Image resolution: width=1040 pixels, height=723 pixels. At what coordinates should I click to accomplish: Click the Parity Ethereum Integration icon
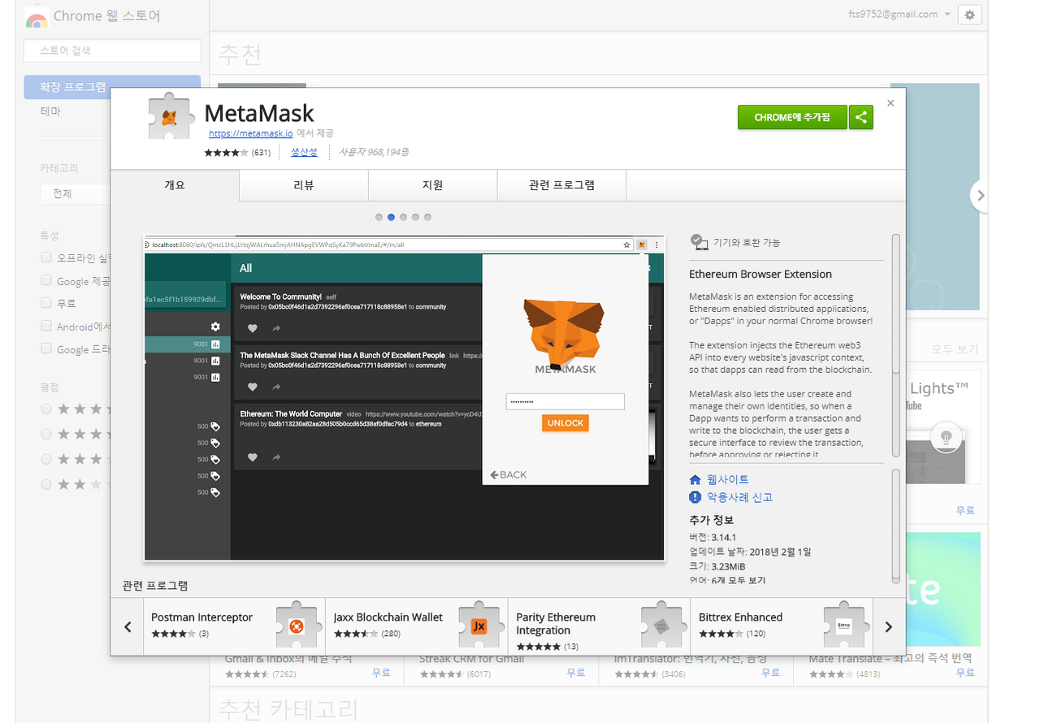click(661, 626)
